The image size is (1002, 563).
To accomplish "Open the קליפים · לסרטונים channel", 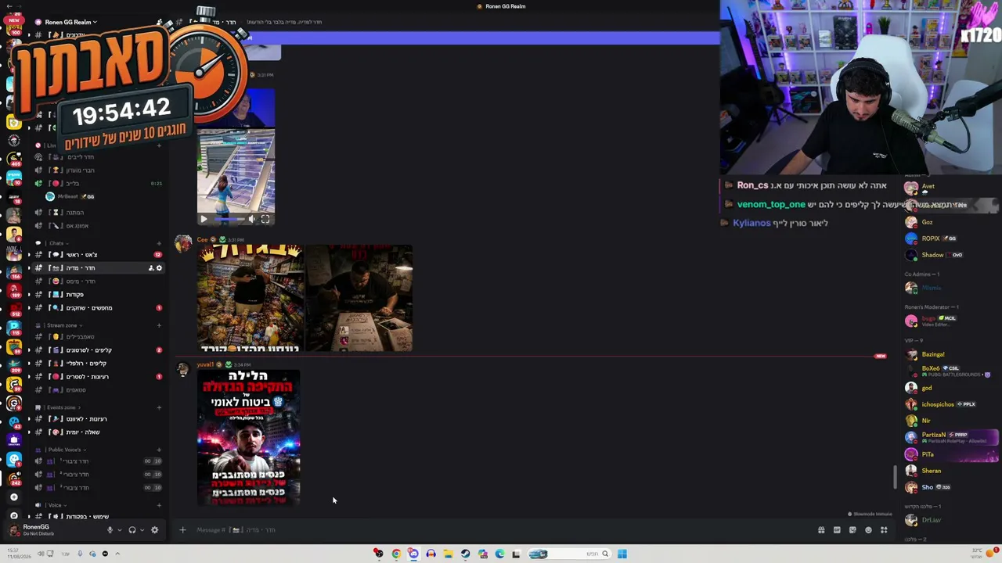I will pos(99,350).
